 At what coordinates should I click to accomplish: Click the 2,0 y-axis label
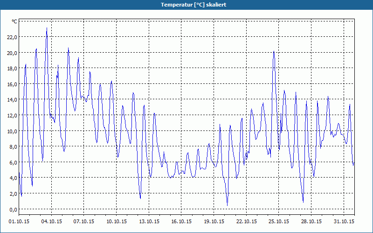pos(13,193)
